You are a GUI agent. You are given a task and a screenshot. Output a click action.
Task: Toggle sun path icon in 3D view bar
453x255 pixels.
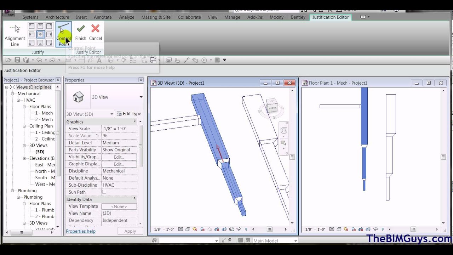(x=195, y=229)
